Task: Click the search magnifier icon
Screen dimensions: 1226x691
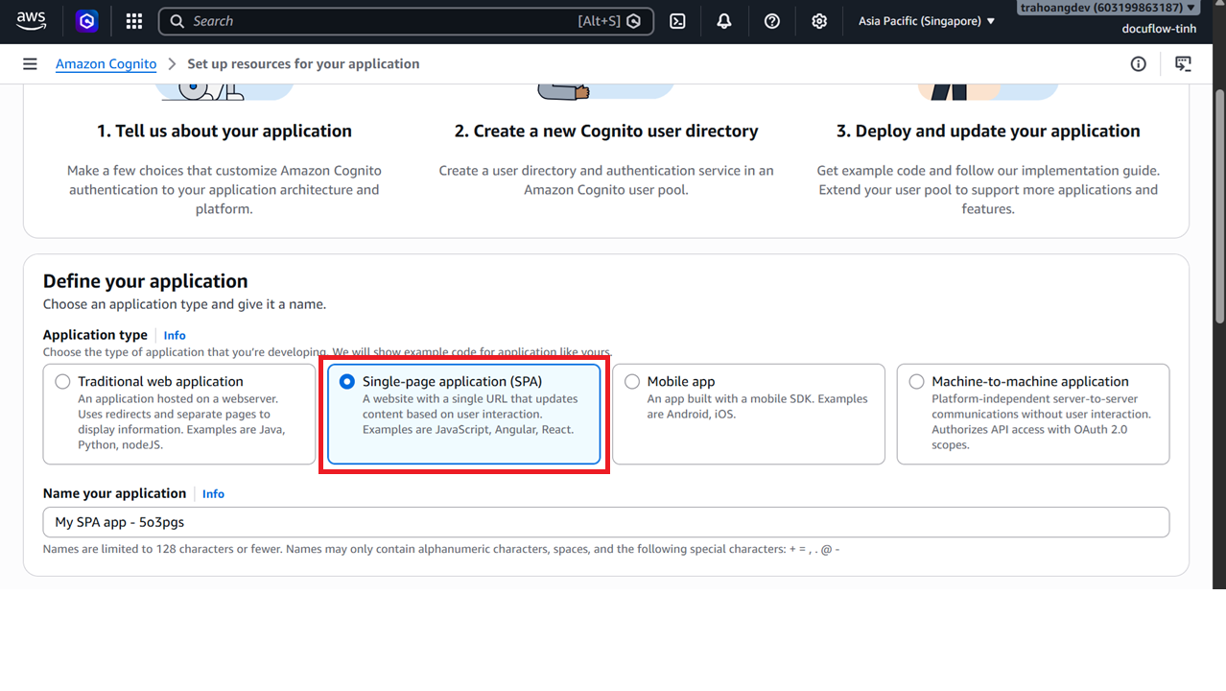Action: tap(177, 21)
